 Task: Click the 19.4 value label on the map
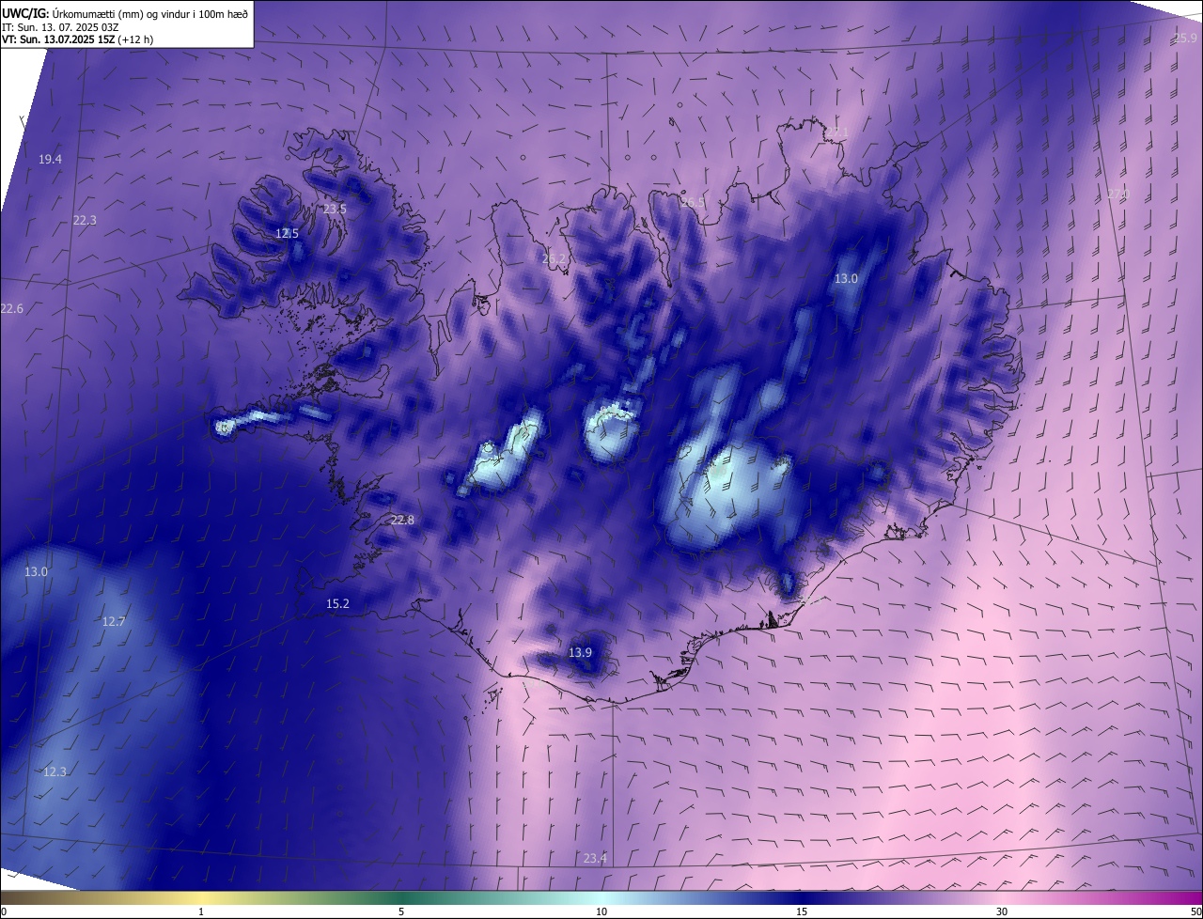tap(51, 160)
